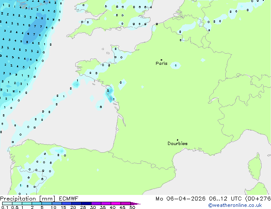Click the ECMWF model label
Viewport: 271px width, 209px height.
click(x=69, y=199)
